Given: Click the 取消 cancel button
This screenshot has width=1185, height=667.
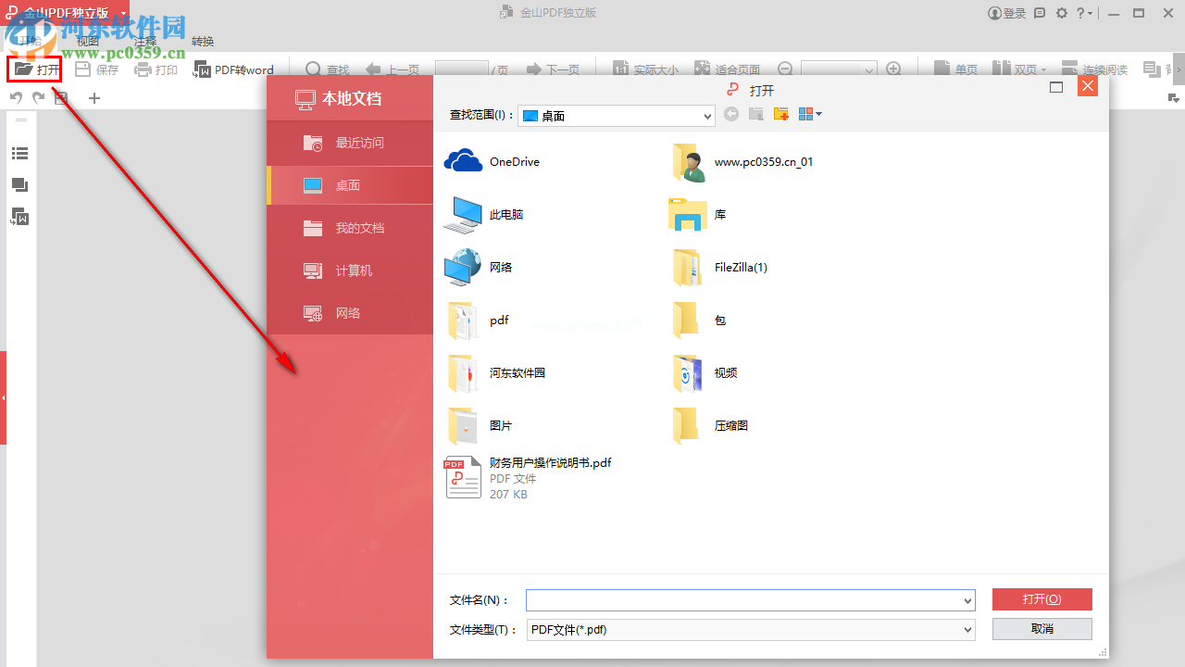Looking at the screenshot, I should [x=1042, y=628].
